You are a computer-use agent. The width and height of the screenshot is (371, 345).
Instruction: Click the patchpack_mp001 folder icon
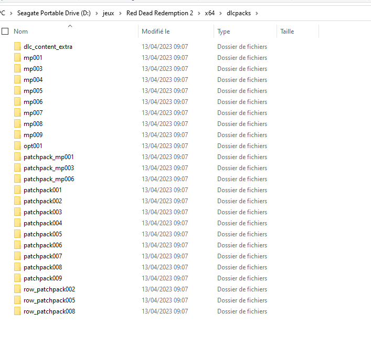pos(17,157)
